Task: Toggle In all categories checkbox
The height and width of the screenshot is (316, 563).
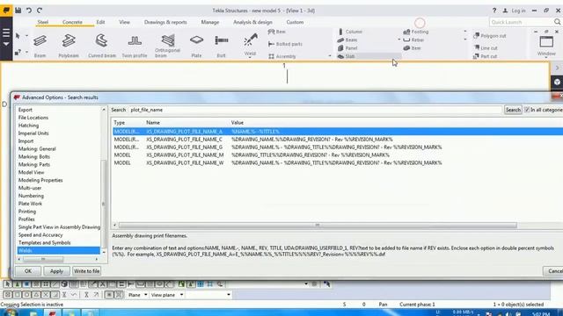Action: tap(527, 110)
